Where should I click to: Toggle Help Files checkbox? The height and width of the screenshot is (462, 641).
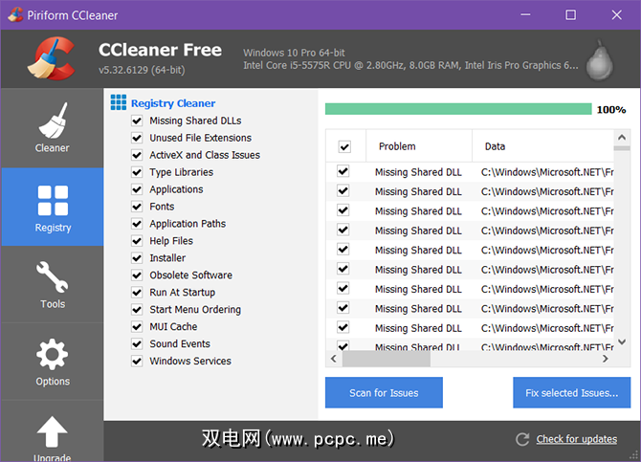137,241
